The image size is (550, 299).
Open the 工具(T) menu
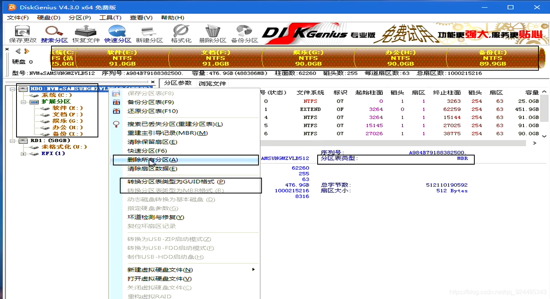pos(111,18)
